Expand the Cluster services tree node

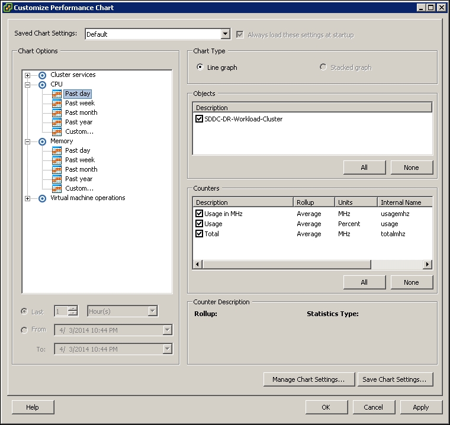click(x=28, y=76)
